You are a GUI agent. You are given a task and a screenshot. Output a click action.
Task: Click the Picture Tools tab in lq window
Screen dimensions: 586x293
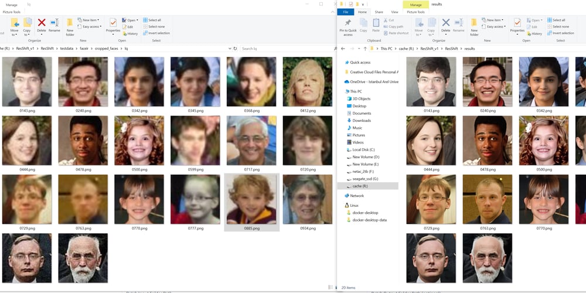[x=12, y=12]
